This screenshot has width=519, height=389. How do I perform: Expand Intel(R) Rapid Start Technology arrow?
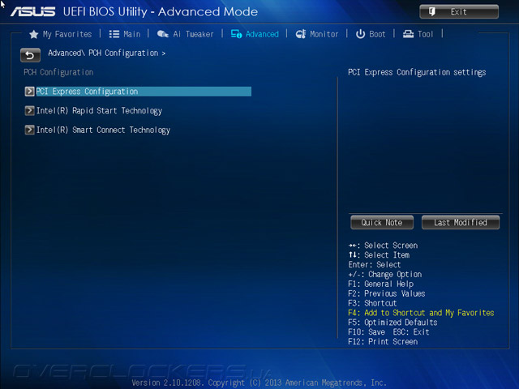[29, 110]
